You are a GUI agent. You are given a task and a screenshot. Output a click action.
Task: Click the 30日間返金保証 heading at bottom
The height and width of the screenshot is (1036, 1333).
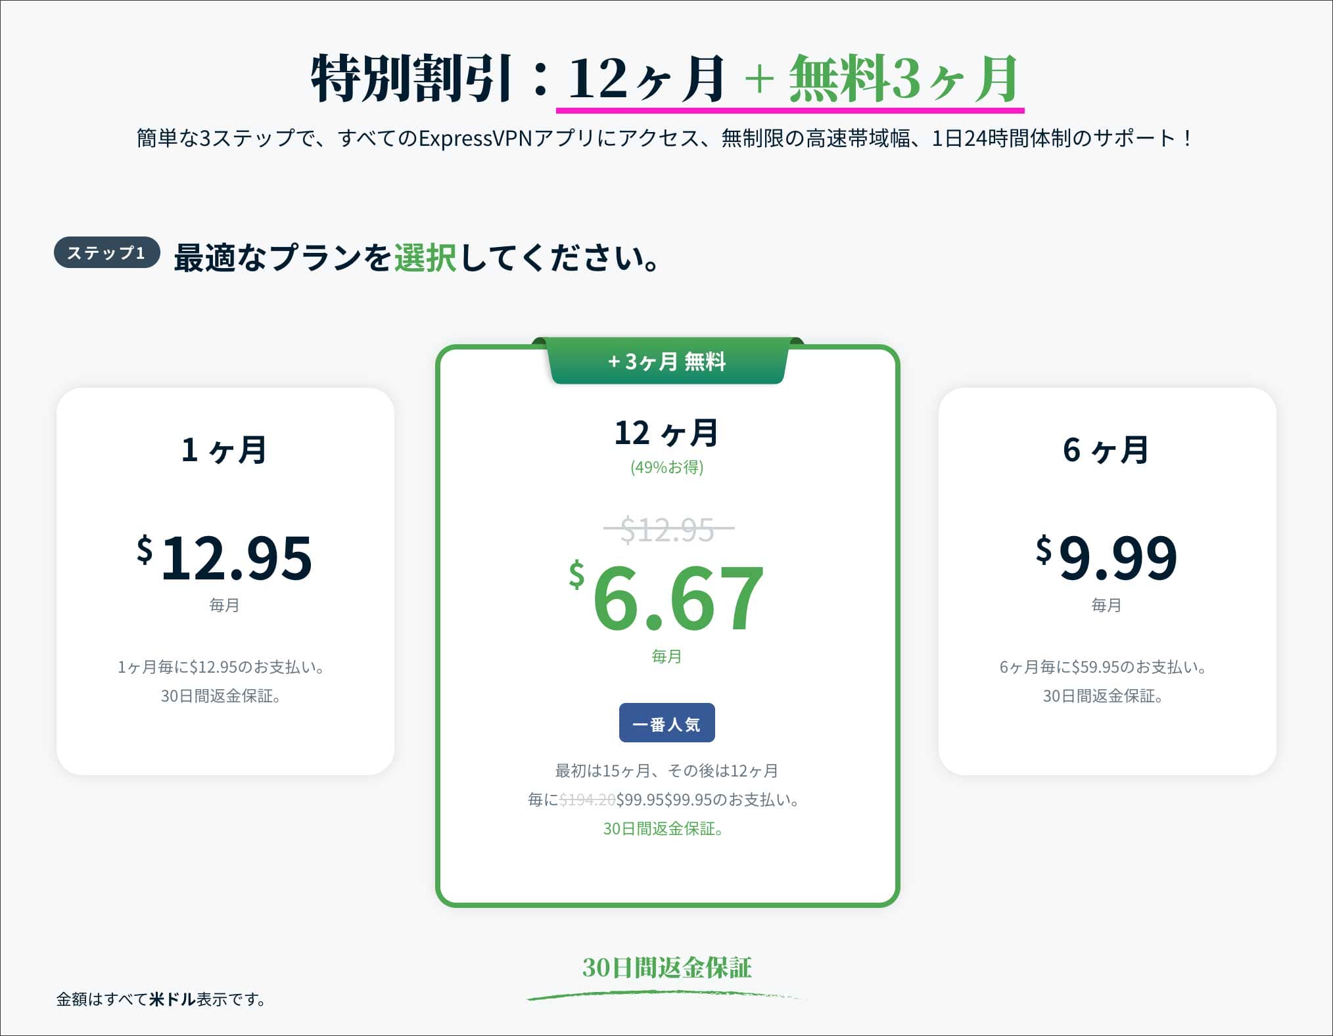666,968
